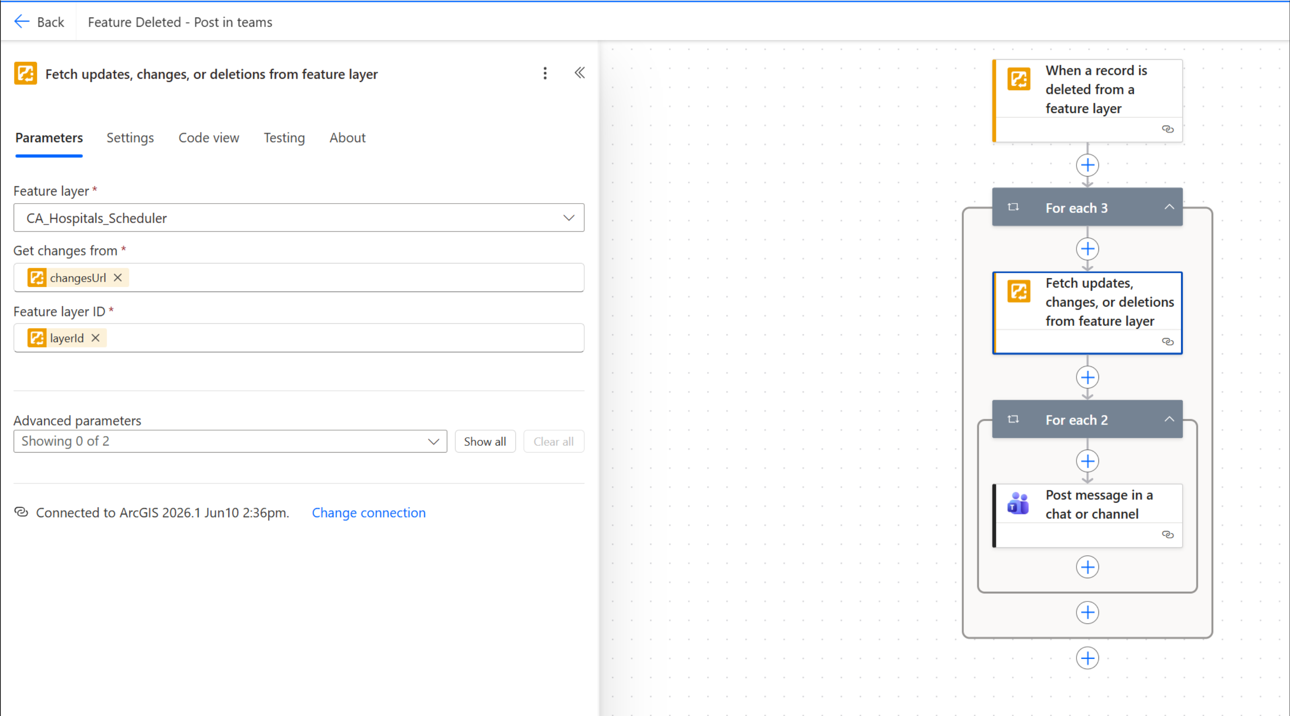The width and height of the screenshot is (1290, 716).
Task: Click ArcGIS icon on Fetch updates card
Action: (x=1019, y=292)
